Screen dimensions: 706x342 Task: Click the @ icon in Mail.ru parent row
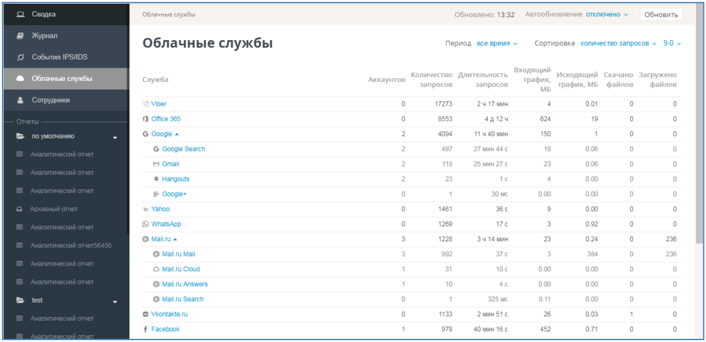click(x=145, y=239)
